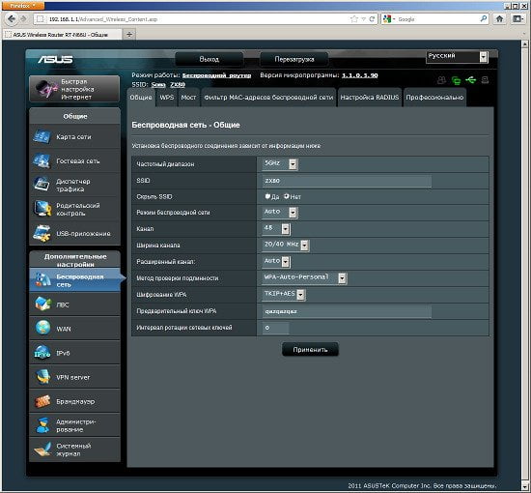Open the Карта сети network map icon
Viewport: 531px width, 493px height.
(42, 136)
